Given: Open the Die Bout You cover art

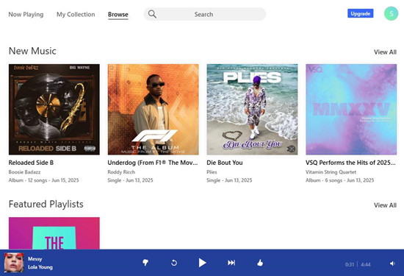Looking at the screenshot, I should coord(252,110).
